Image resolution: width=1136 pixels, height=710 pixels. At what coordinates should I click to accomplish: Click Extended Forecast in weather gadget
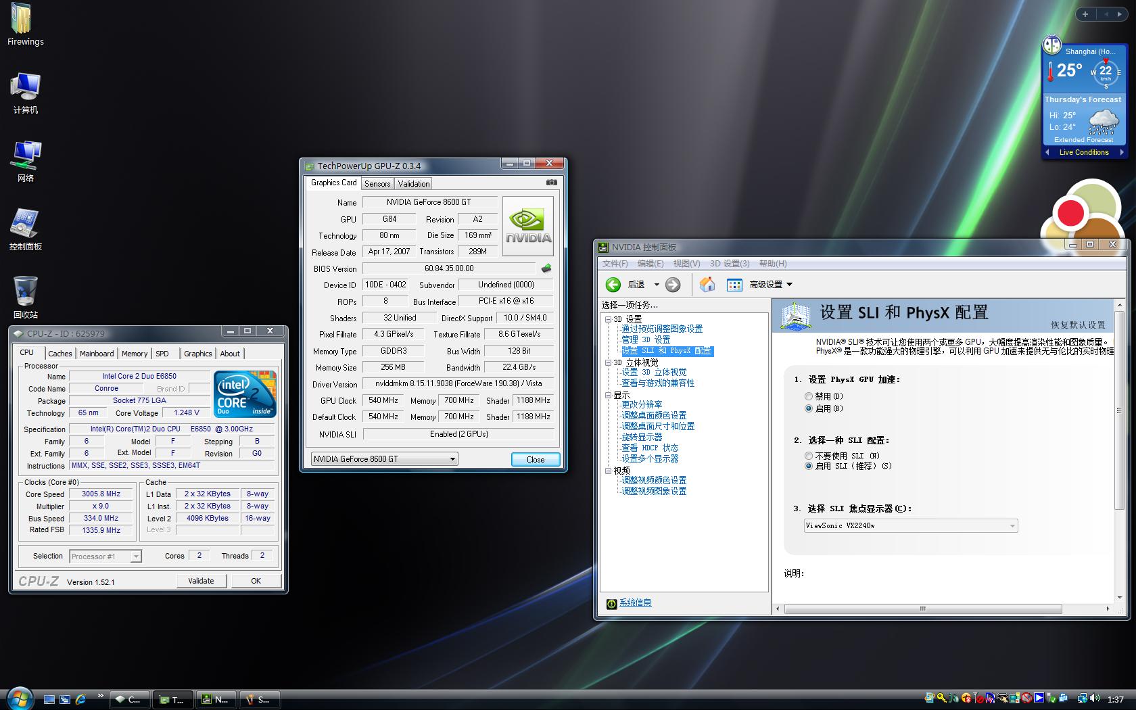click(x=1084, y=140)
